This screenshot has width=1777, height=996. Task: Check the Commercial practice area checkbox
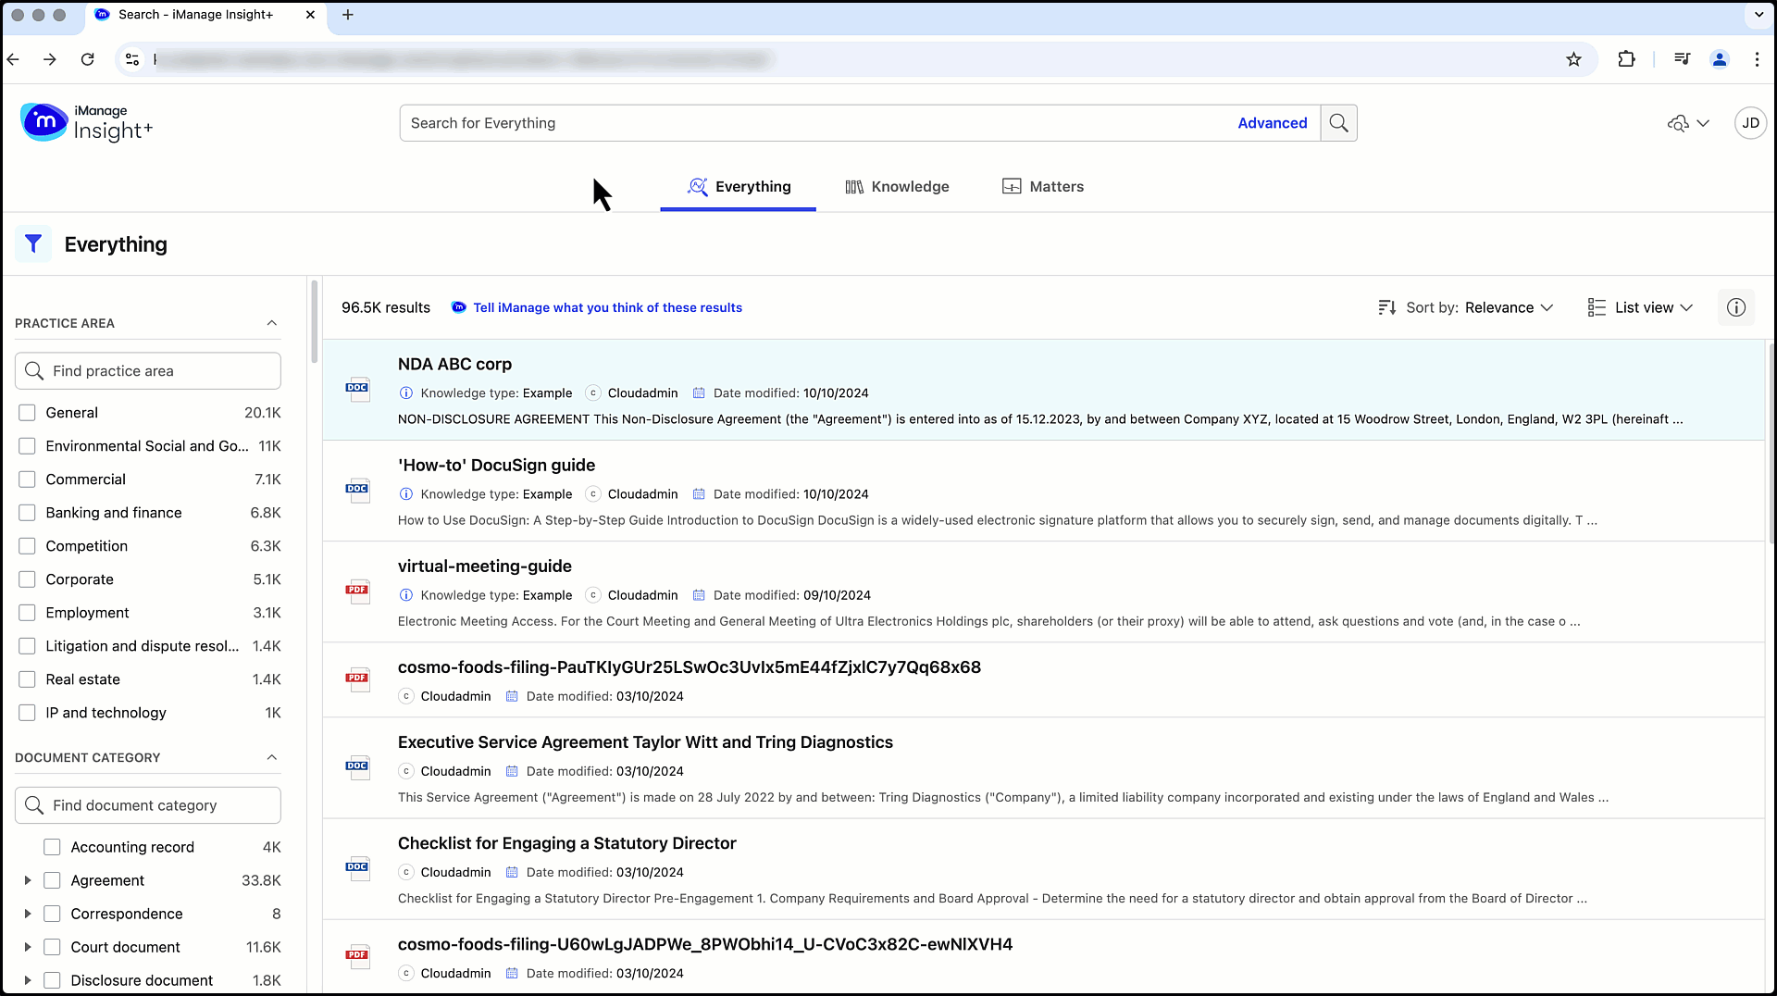[27, 479]
